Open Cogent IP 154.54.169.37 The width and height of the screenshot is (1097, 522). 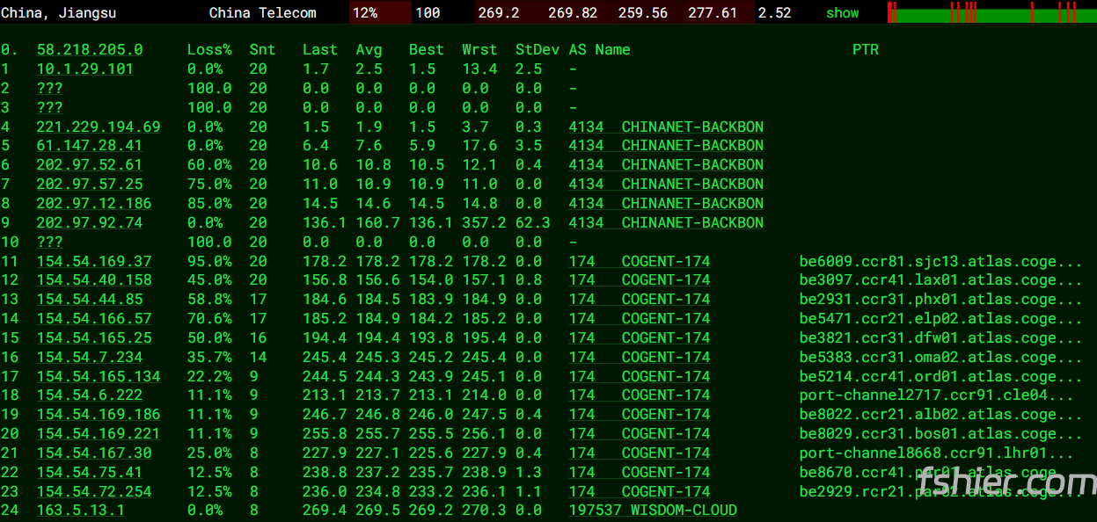coord(93,262)
